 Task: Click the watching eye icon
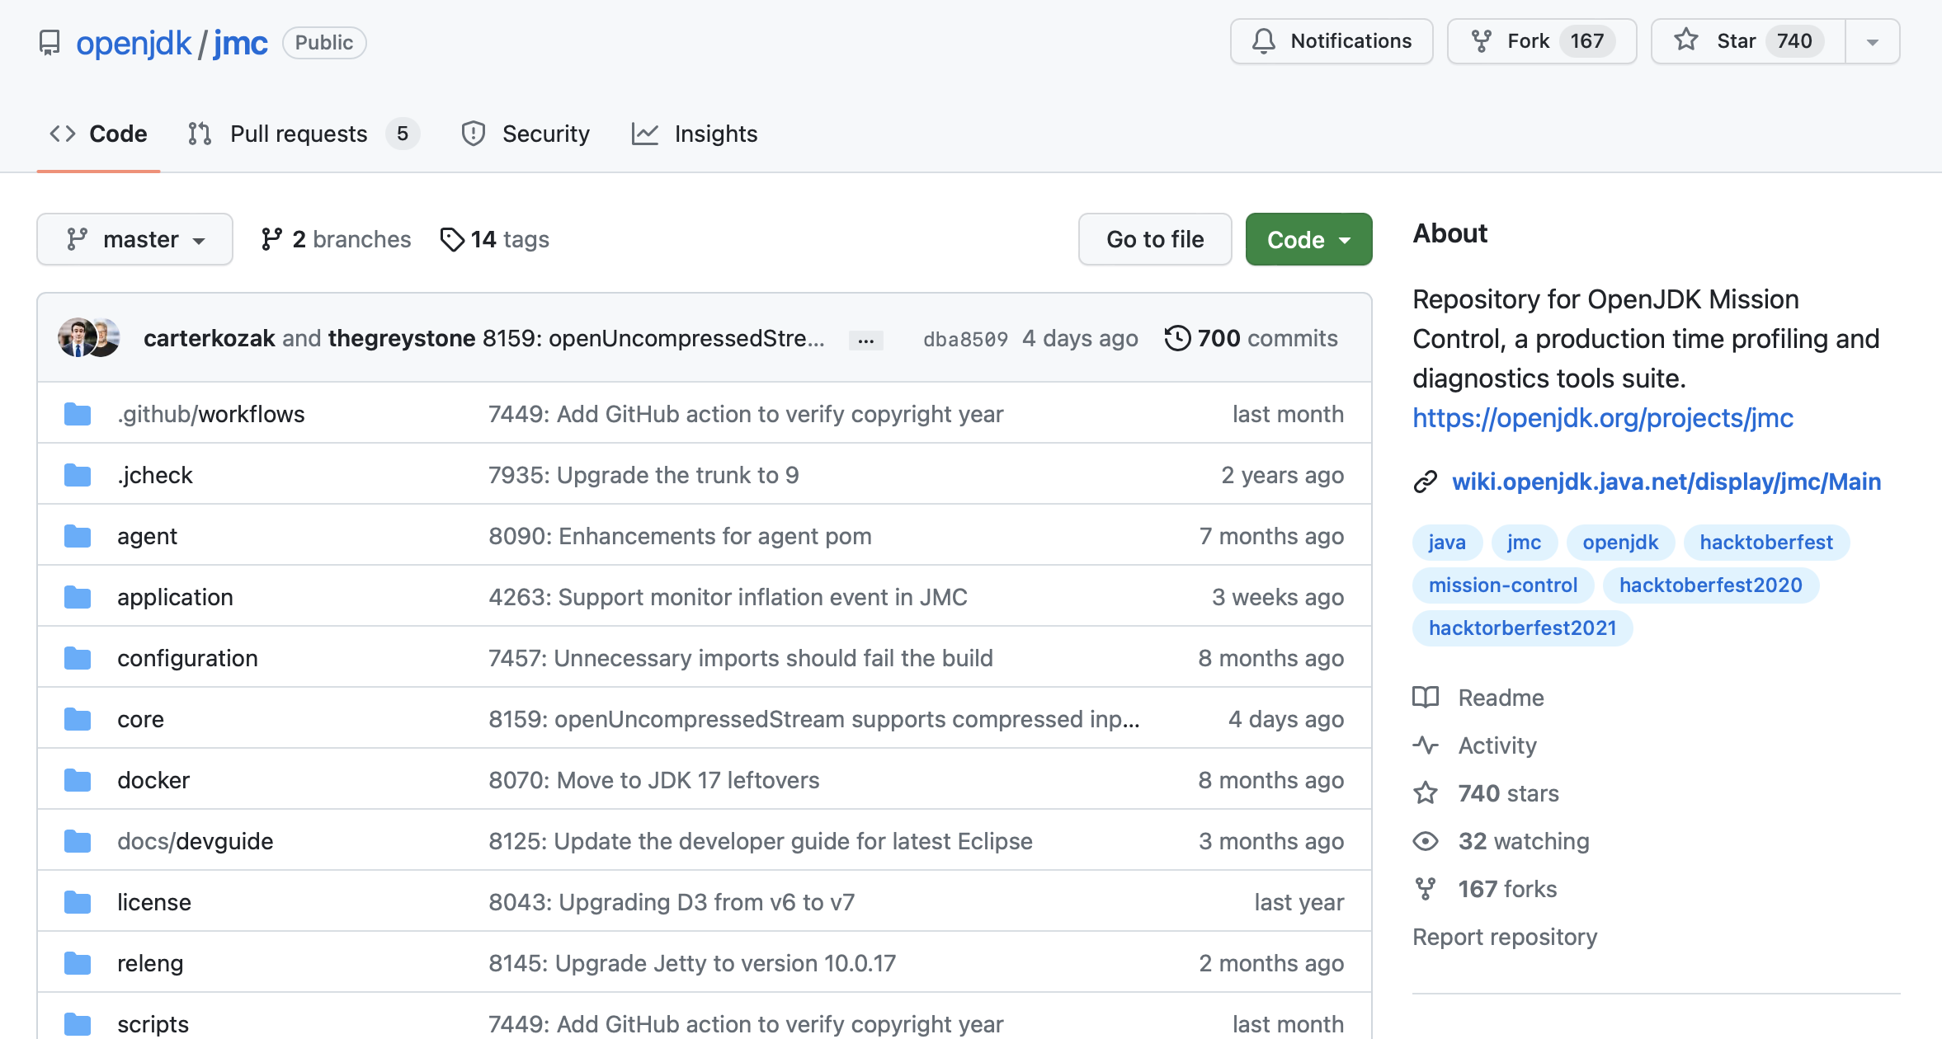tap(1425, 841)
